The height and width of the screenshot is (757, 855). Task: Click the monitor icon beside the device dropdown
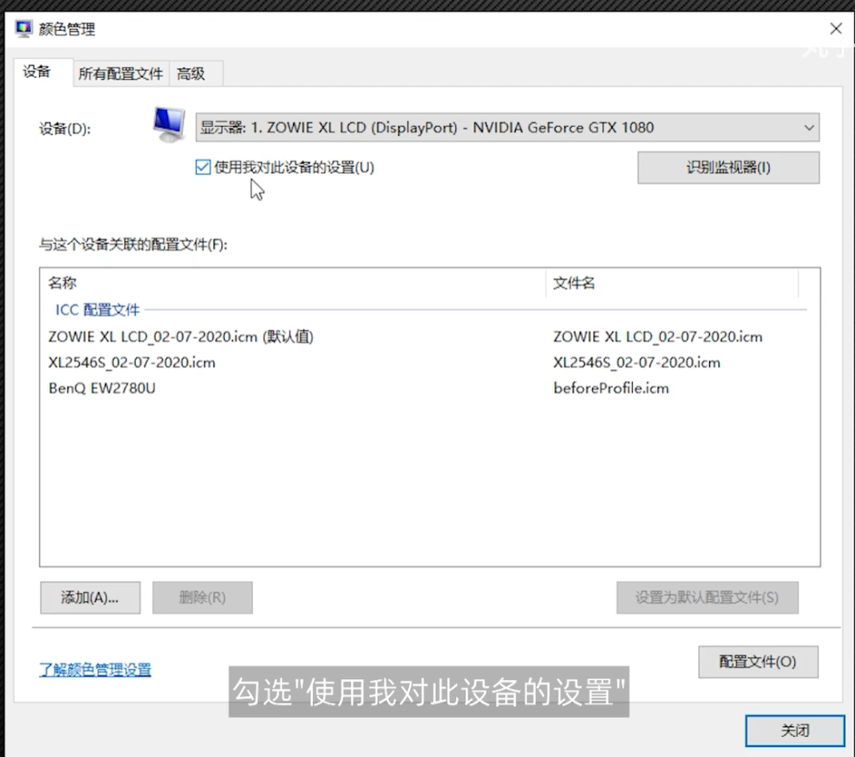click(x=169, y=125)
